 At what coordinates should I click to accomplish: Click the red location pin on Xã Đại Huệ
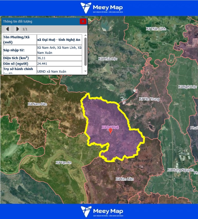click(x=110, y=130)
